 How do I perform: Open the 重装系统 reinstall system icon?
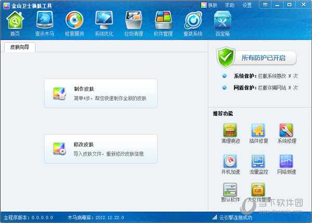(x=193, y=20)
